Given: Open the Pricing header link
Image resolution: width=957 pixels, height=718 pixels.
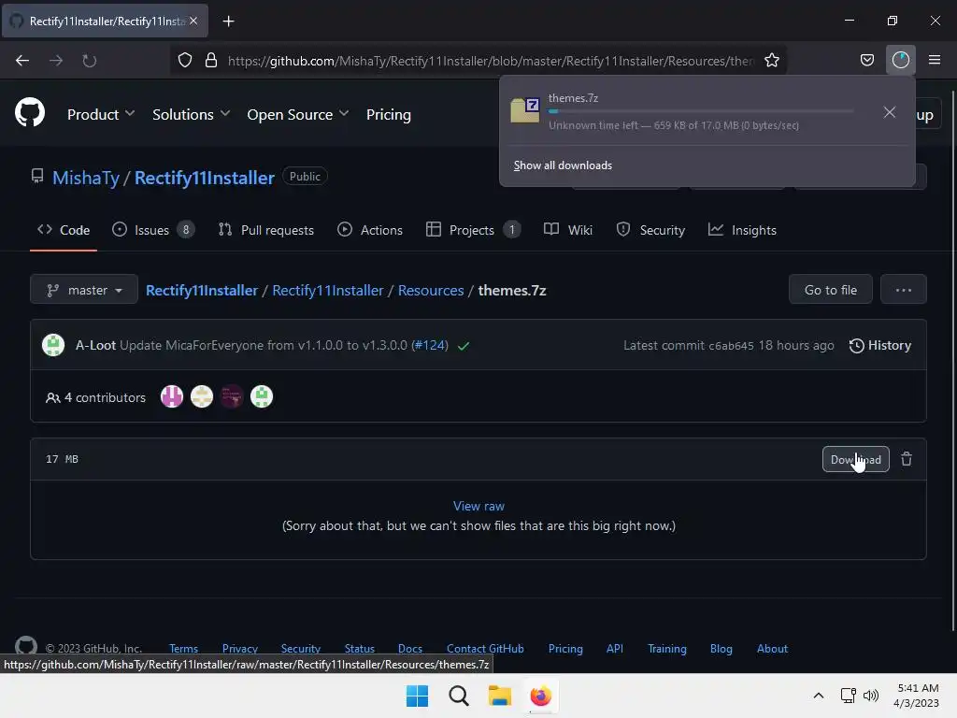Looking at the screenshot, I should tap(388, 114).
